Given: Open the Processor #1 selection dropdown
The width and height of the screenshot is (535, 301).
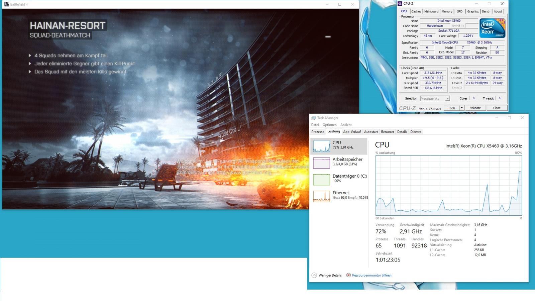Looking at the screenshot, I should click(x=435, y=99).
